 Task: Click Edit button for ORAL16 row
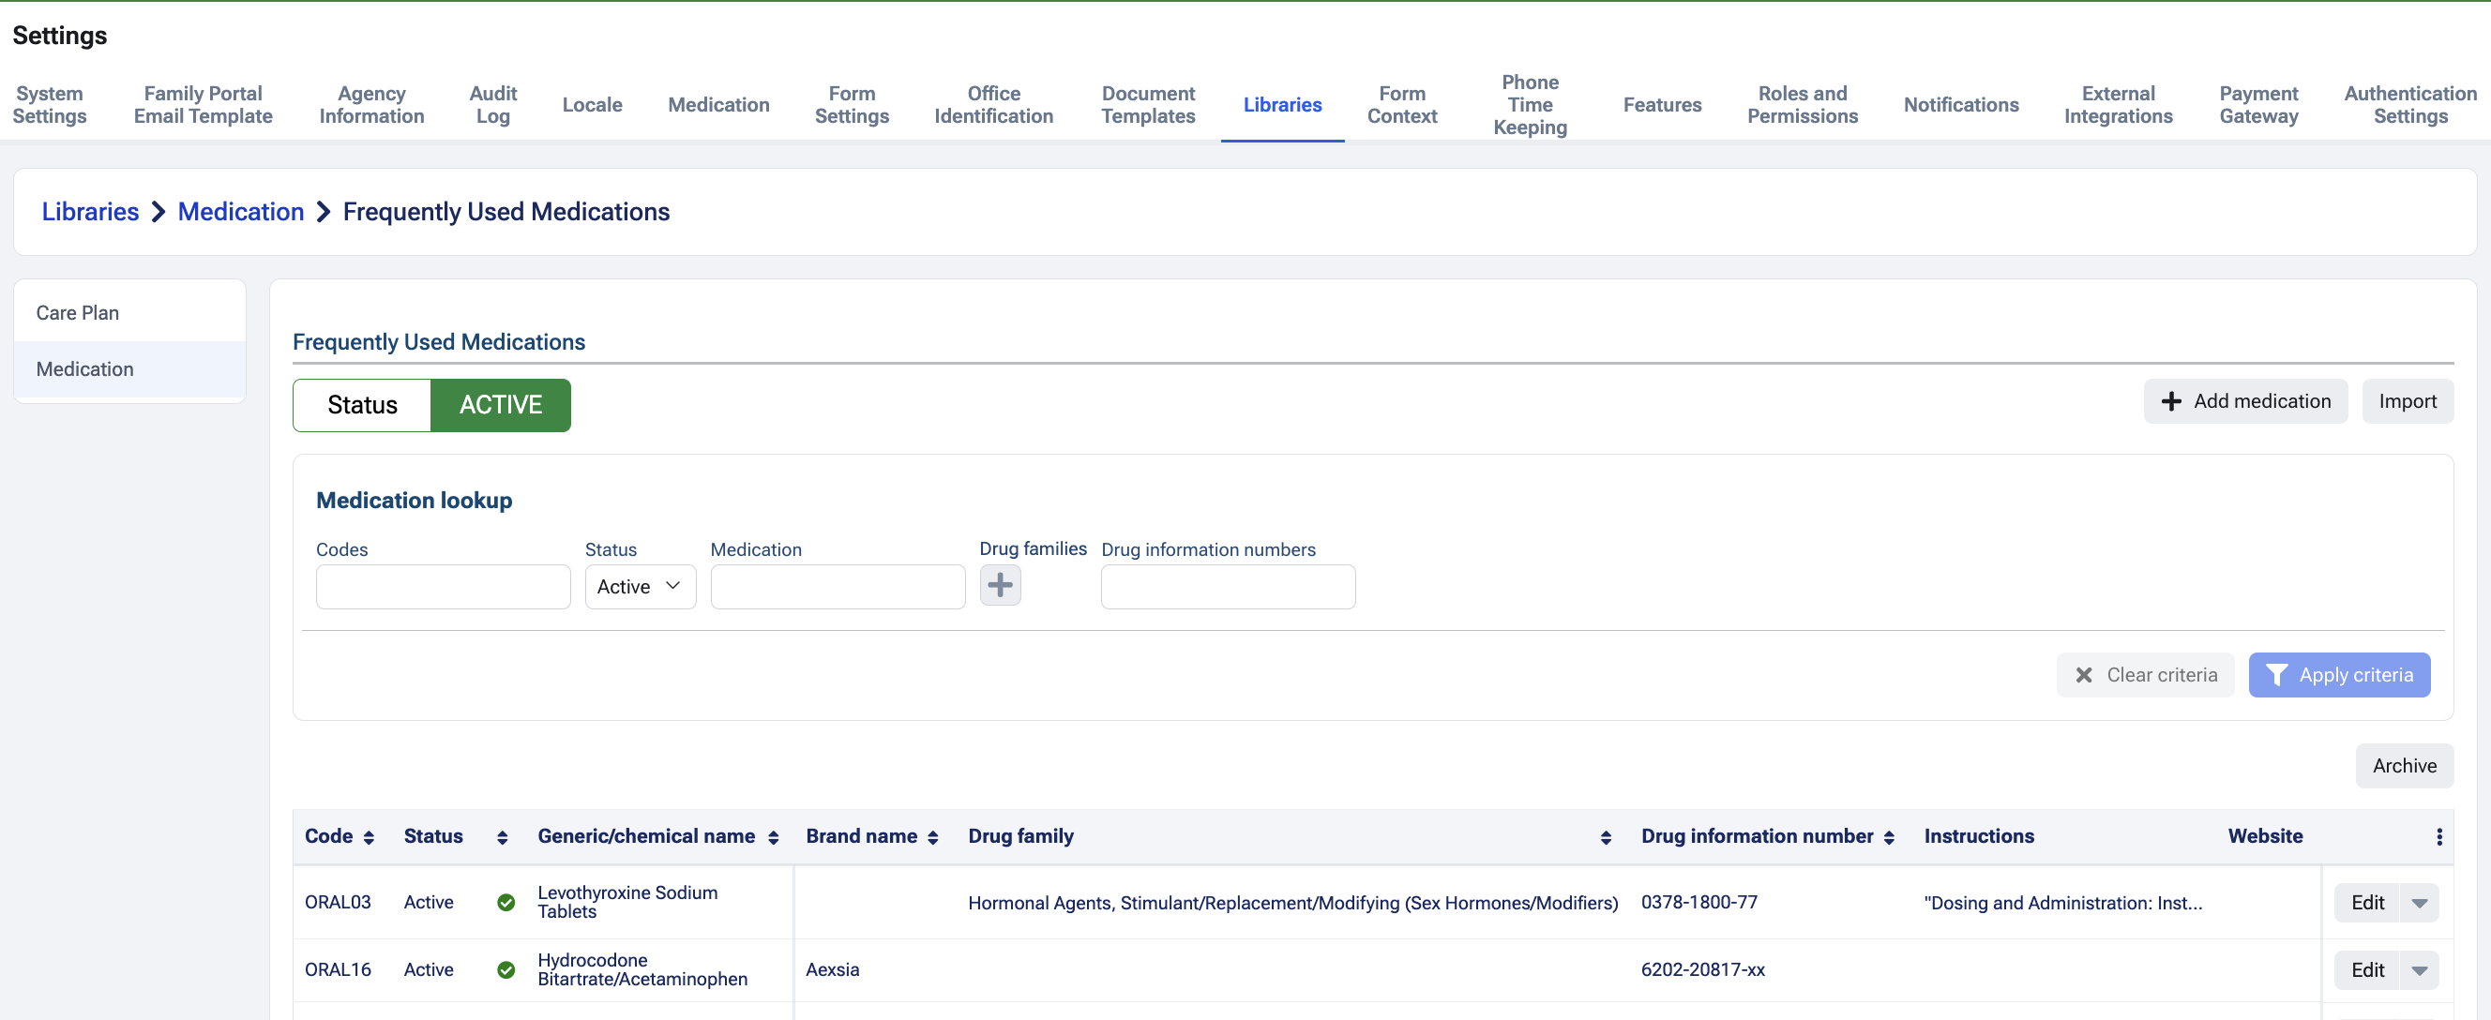[x=2367, y=970]
